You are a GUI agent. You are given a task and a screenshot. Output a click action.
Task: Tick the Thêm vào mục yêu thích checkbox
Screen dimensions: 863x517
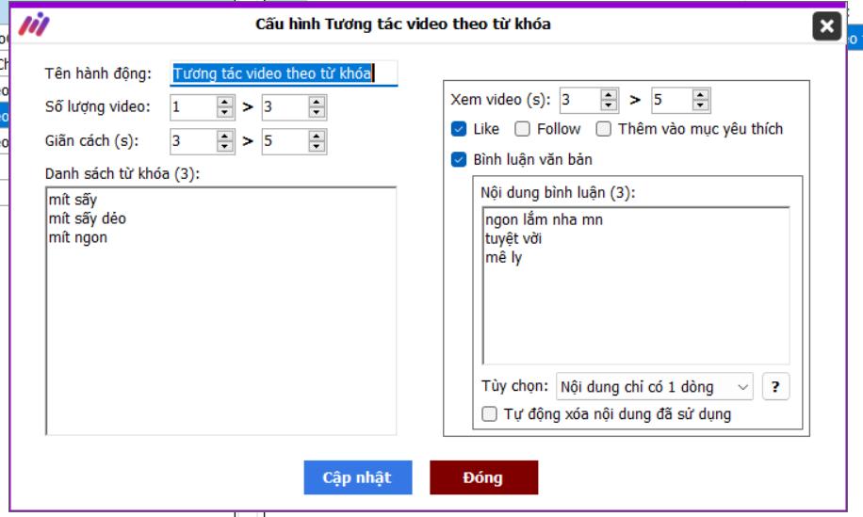[x=603, y=129]
